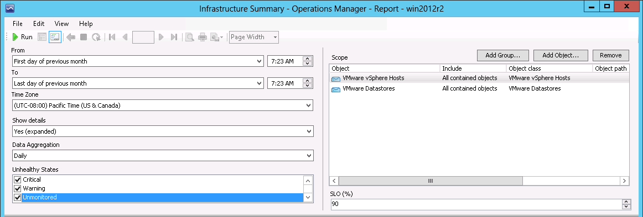Screen dimensions: 643x217
Task: Click the Add Group button
Action: pos(503,55)
